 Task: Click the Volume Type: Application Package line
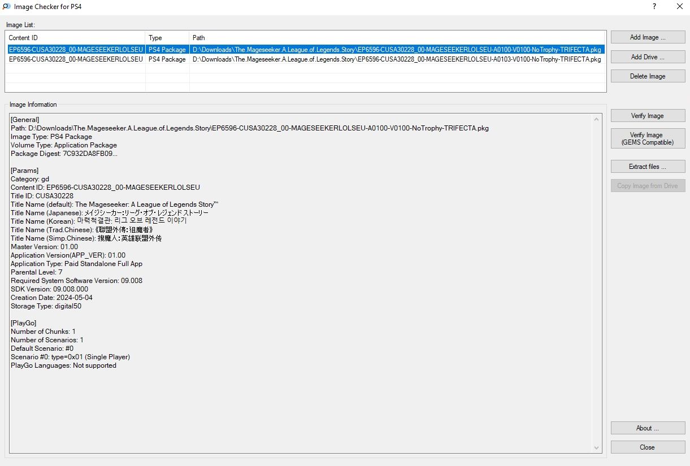(64, 145)
